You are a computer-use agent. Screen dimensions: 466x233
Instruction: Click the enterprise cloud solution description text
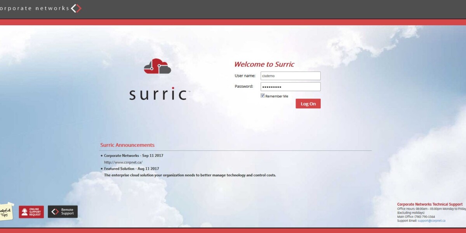[x=190, y=175]
